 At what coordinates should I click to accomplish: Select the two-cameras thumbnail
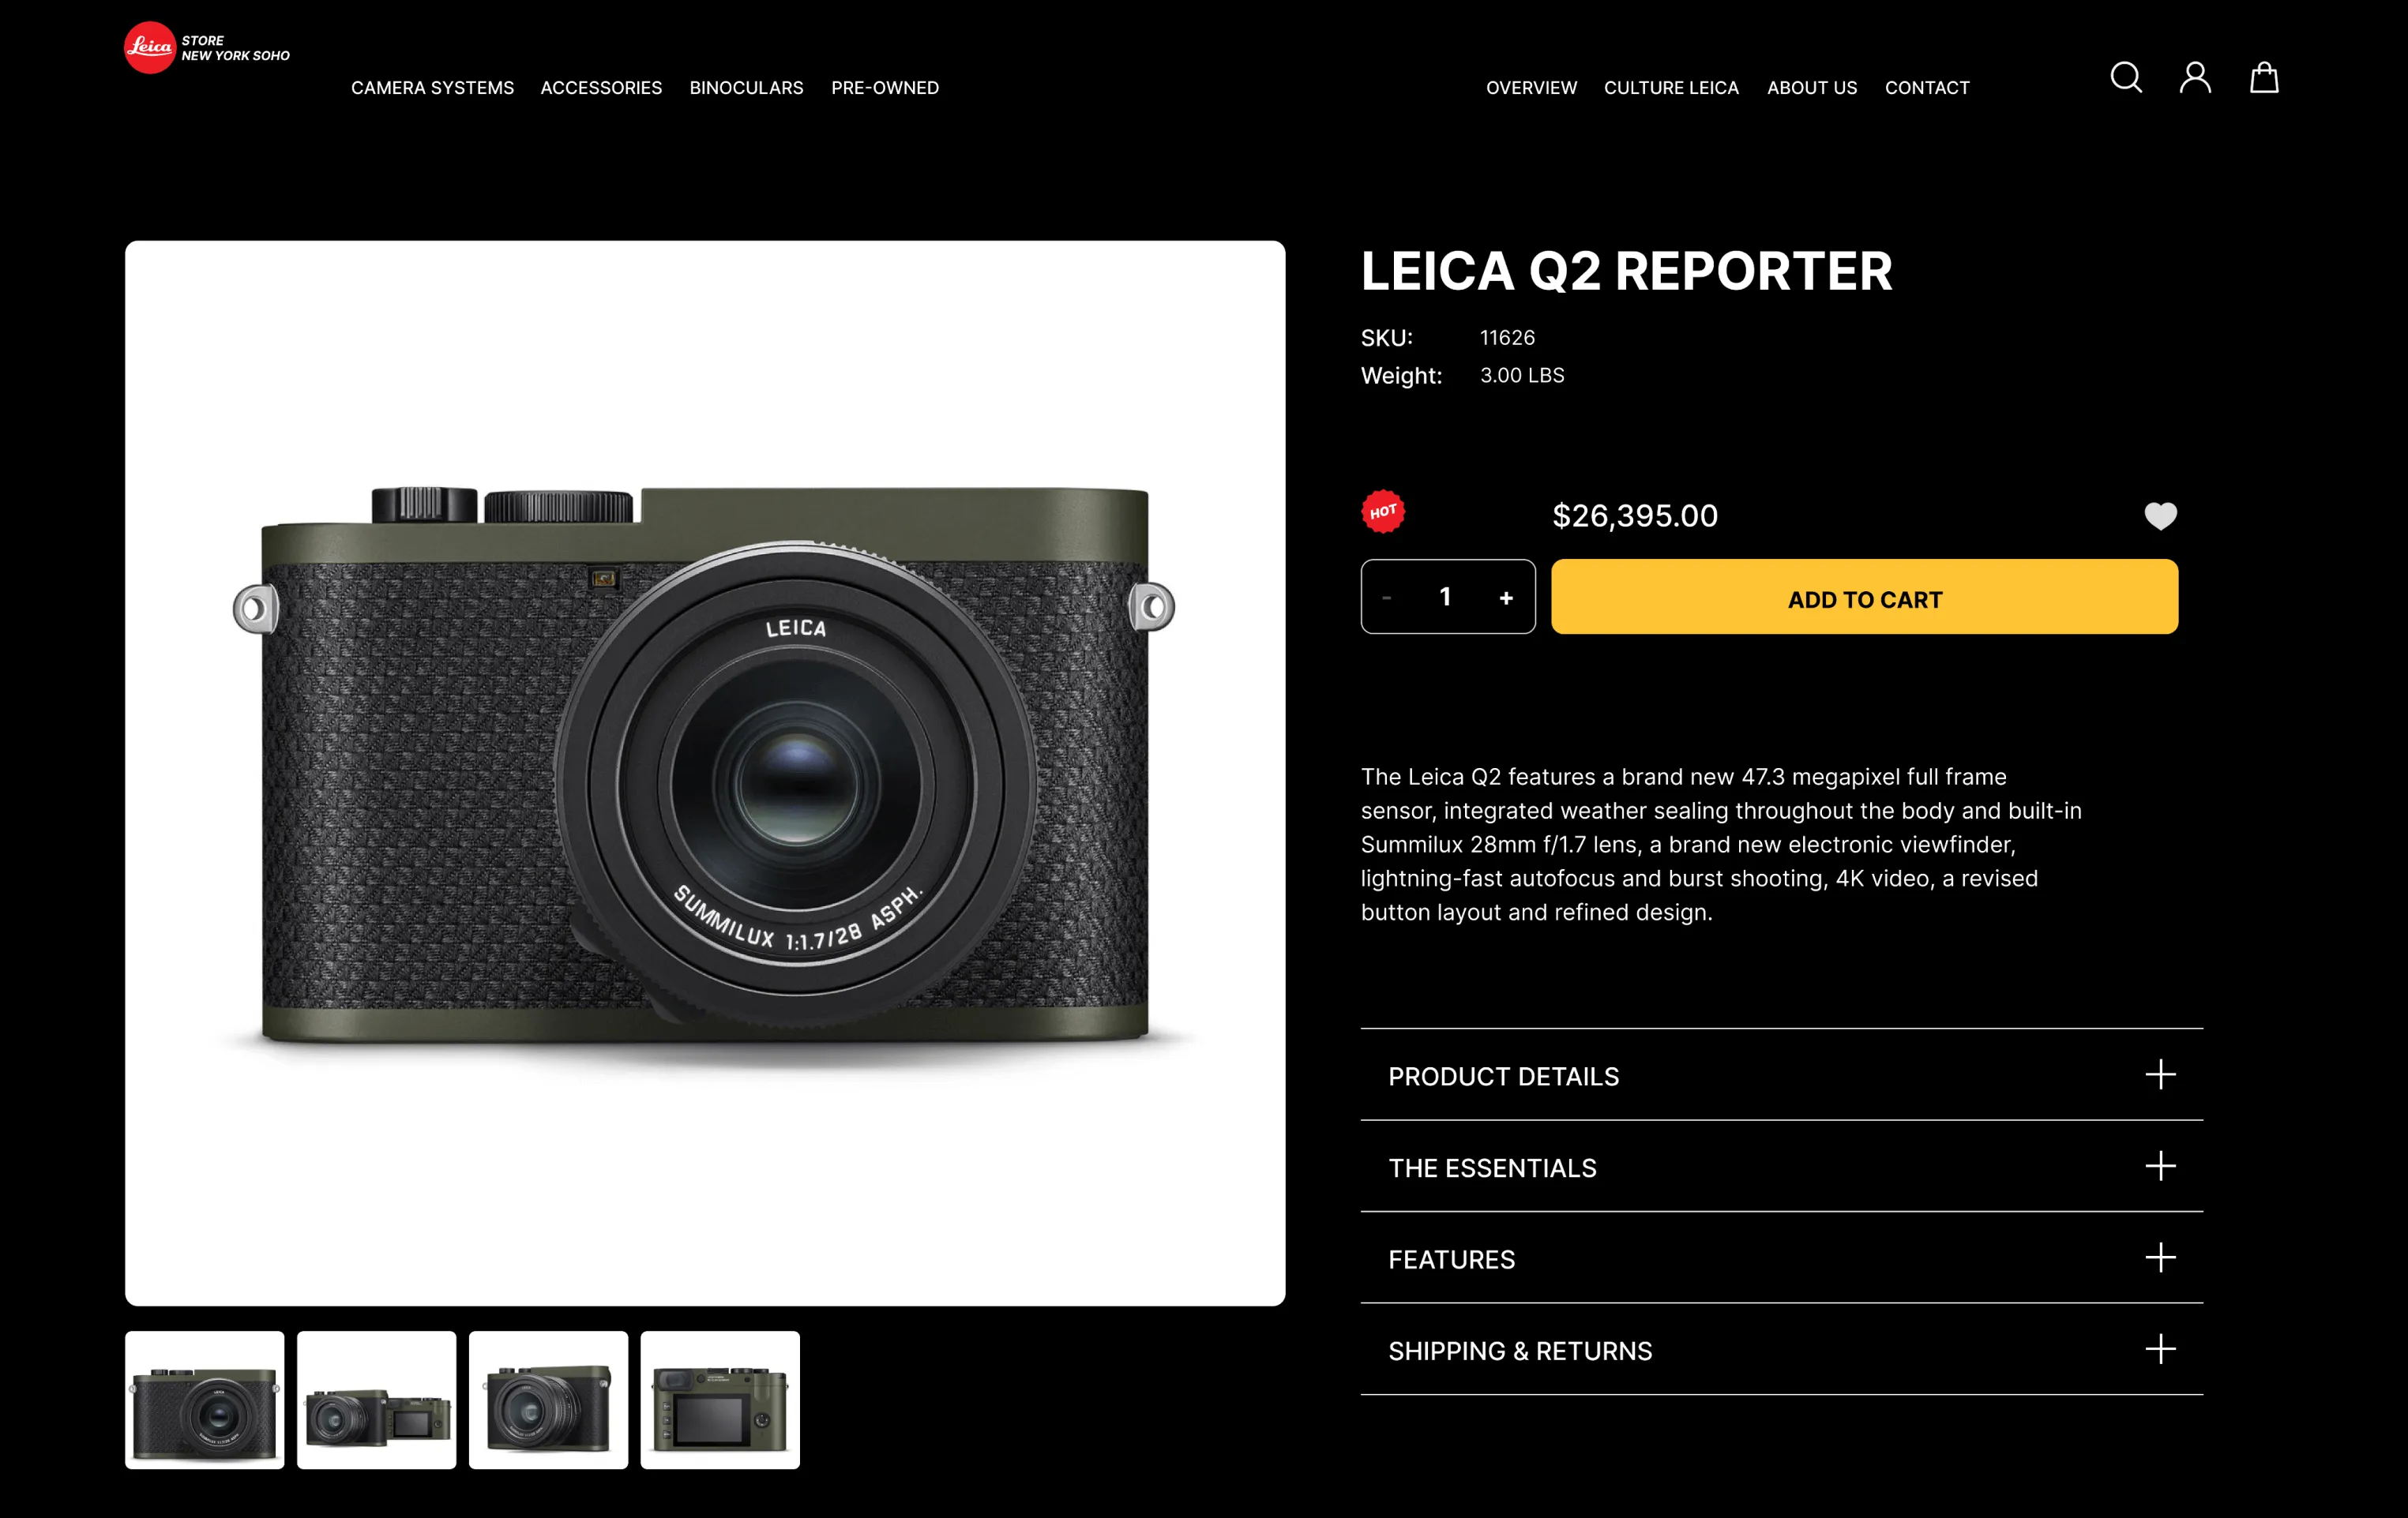pyautogui.click(x=377, y=1399)
